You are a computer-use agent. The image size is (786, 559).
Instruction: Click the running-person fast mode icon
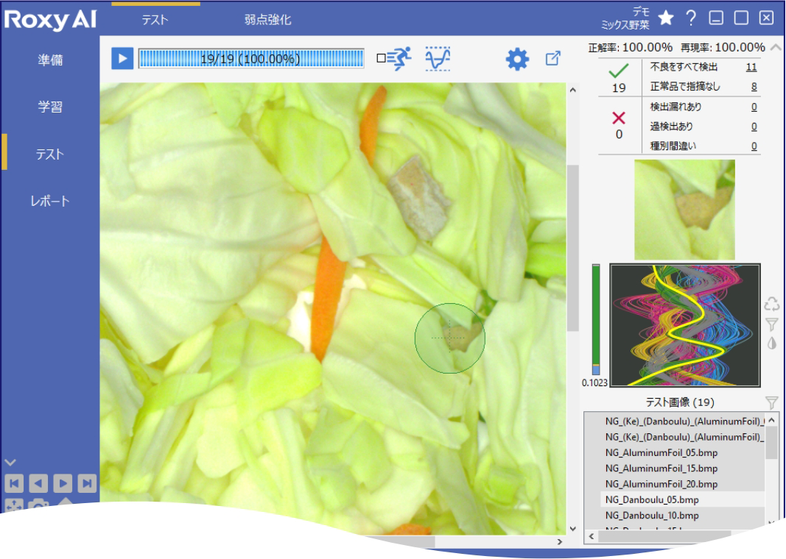[399, 59]
